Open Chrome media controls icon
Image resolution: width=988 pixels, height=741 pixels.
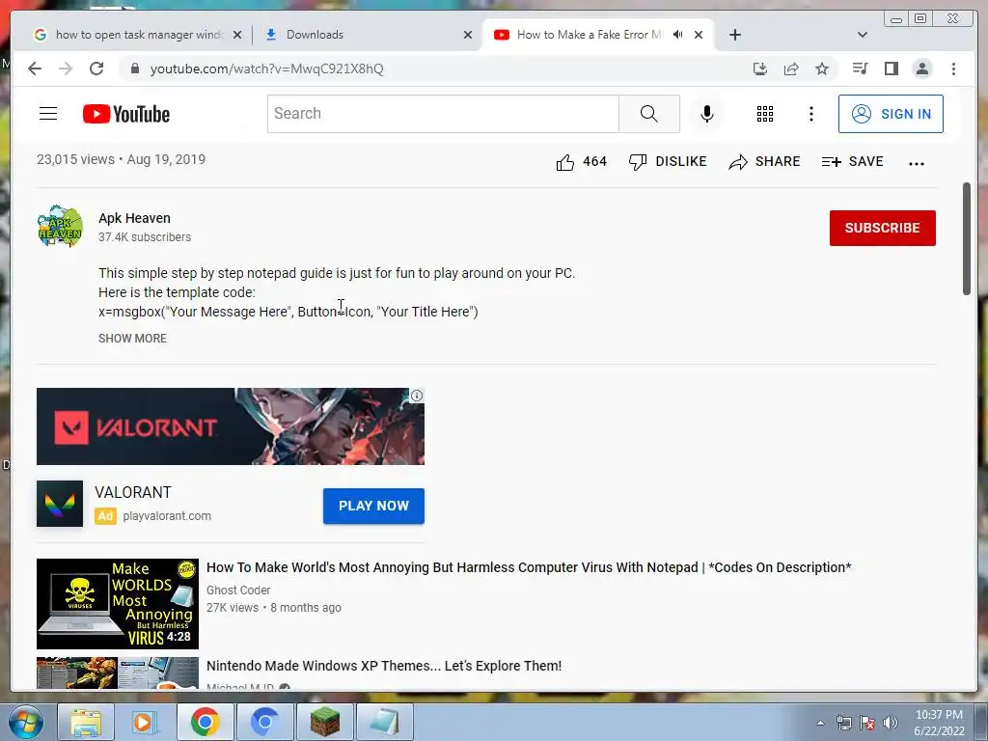860,69
